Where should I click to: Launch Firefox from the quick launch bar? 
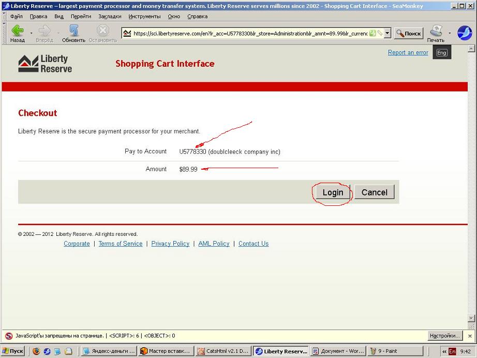click(x=36, y=351)
